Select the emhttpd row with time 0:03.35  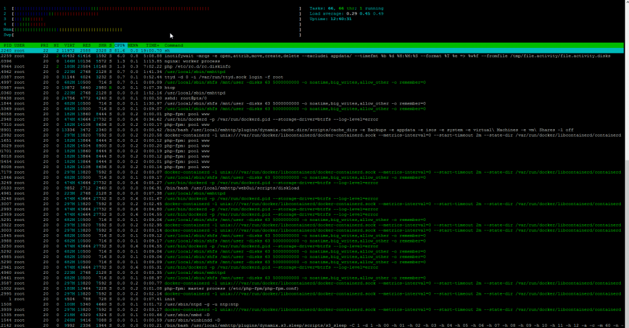312,273
